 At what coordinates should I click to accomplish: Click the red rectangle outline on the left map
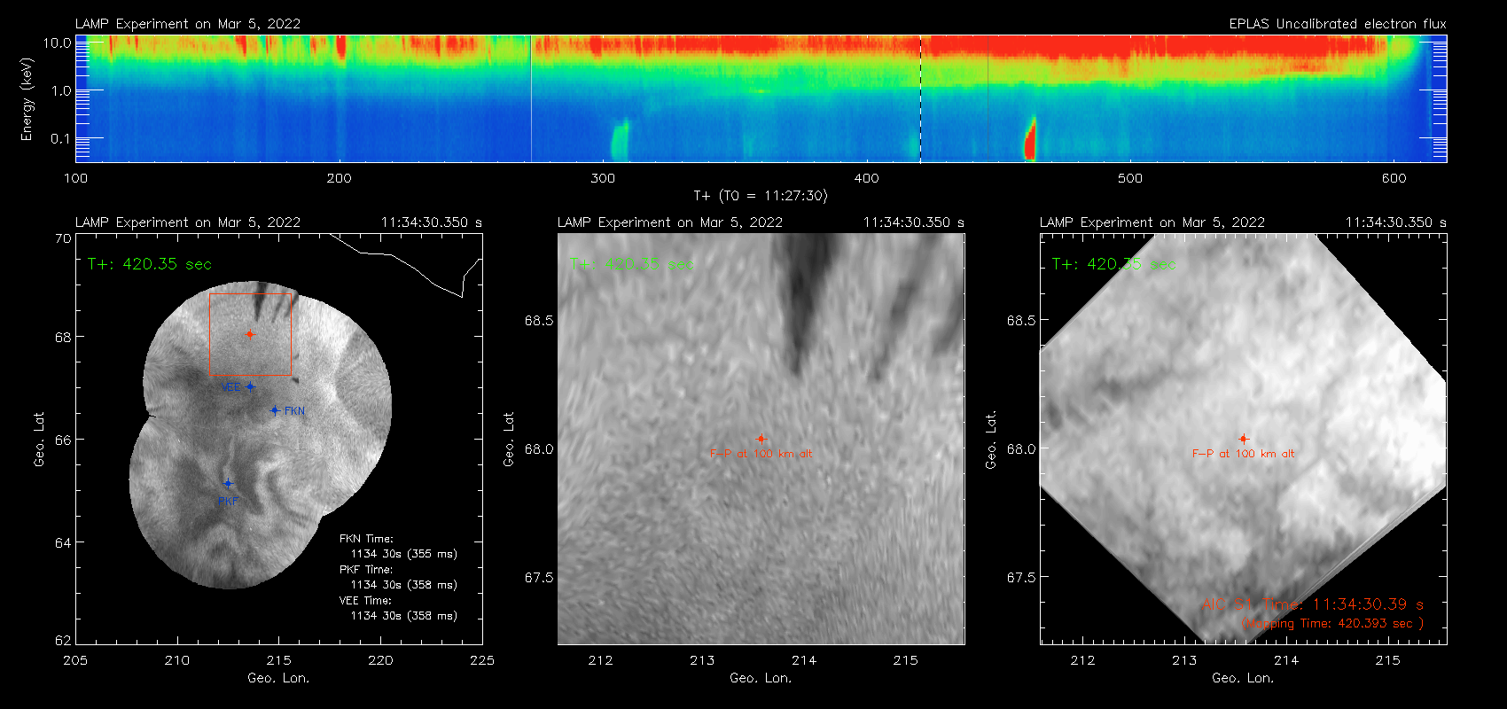coord(251,334)
